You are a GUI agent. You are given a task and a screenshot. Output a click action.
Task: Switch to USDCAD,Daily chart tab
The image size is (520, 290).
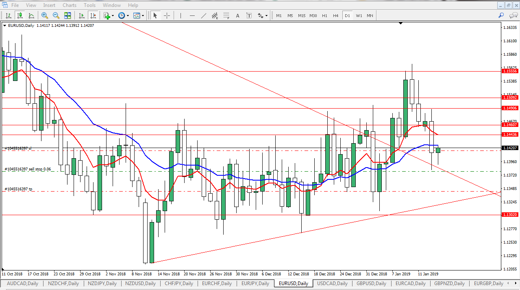tap(332, 283)
